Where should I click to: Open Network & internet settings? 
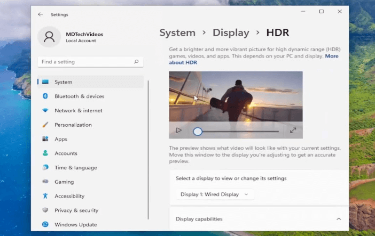(x=78, y=111)
